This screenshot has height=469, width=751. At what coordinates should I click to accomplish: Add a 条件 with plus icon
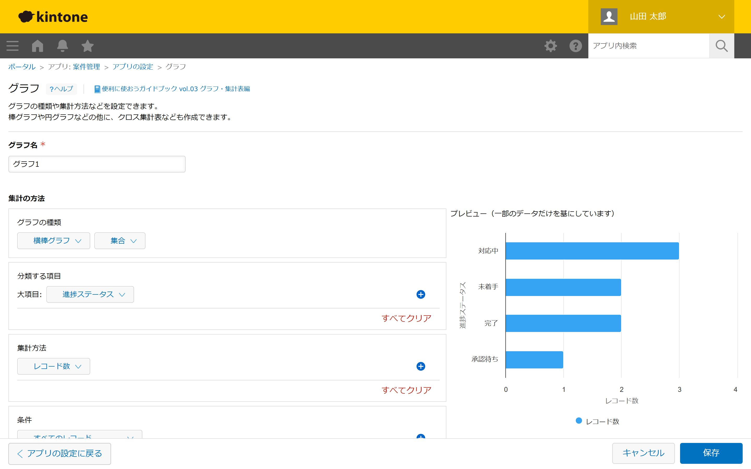421,436
